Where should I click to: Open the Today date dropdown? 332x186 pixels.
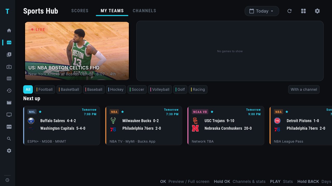[x=262, y=11]
